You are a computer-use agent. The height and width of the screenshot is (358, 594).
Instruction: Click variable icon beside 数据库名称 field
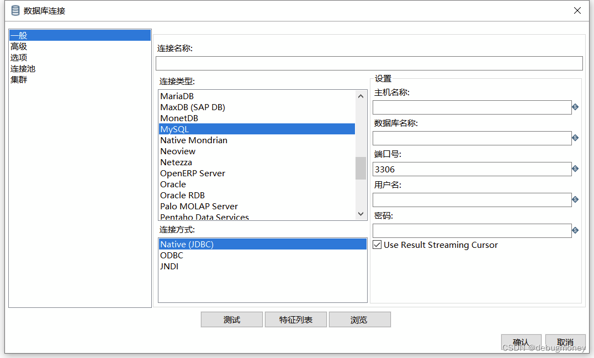[575, 138]
